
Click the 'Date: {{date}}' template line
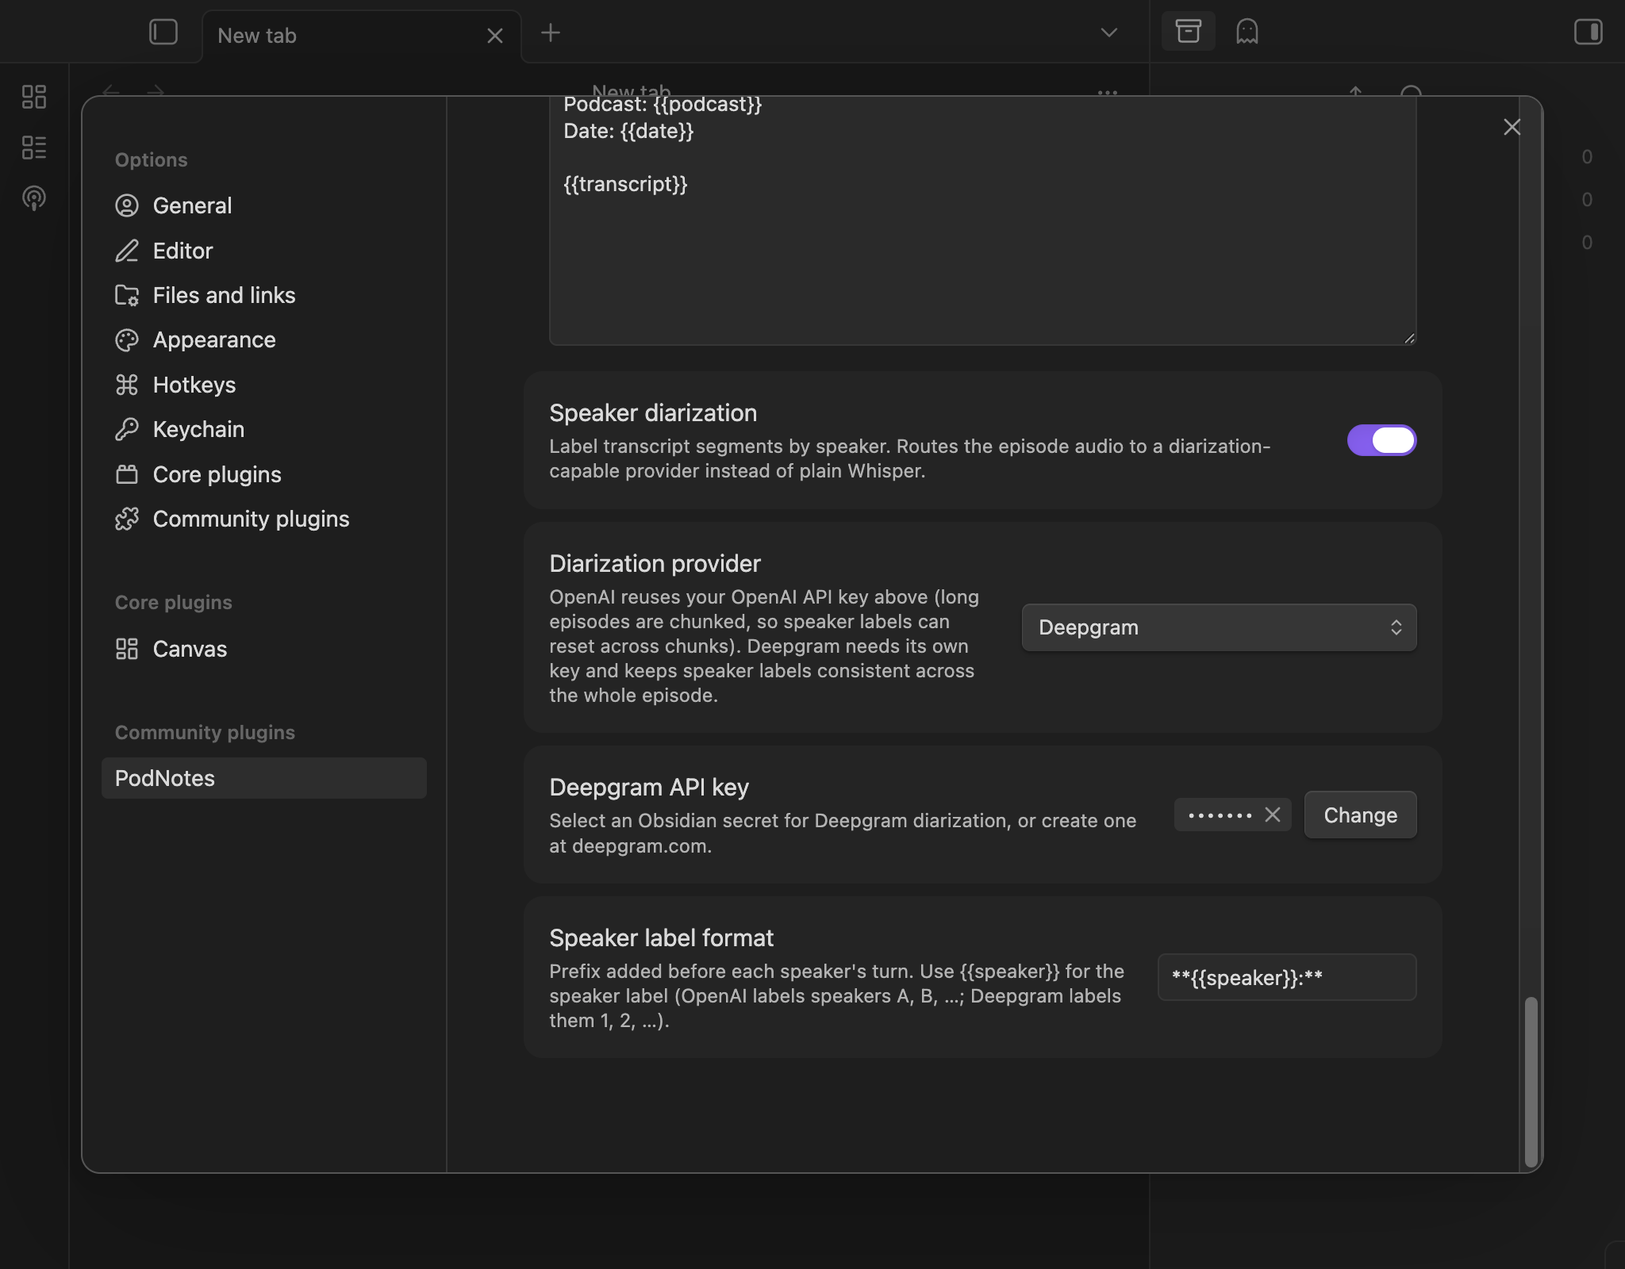pos(628,131)
